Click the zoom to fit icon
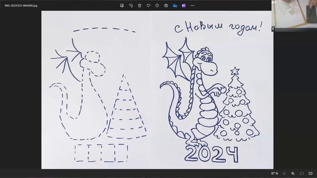This screenshot has width=317, height=178. point(302,174)
